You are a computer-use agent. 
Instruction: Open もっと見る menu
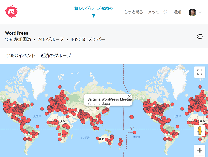[134, 12]
